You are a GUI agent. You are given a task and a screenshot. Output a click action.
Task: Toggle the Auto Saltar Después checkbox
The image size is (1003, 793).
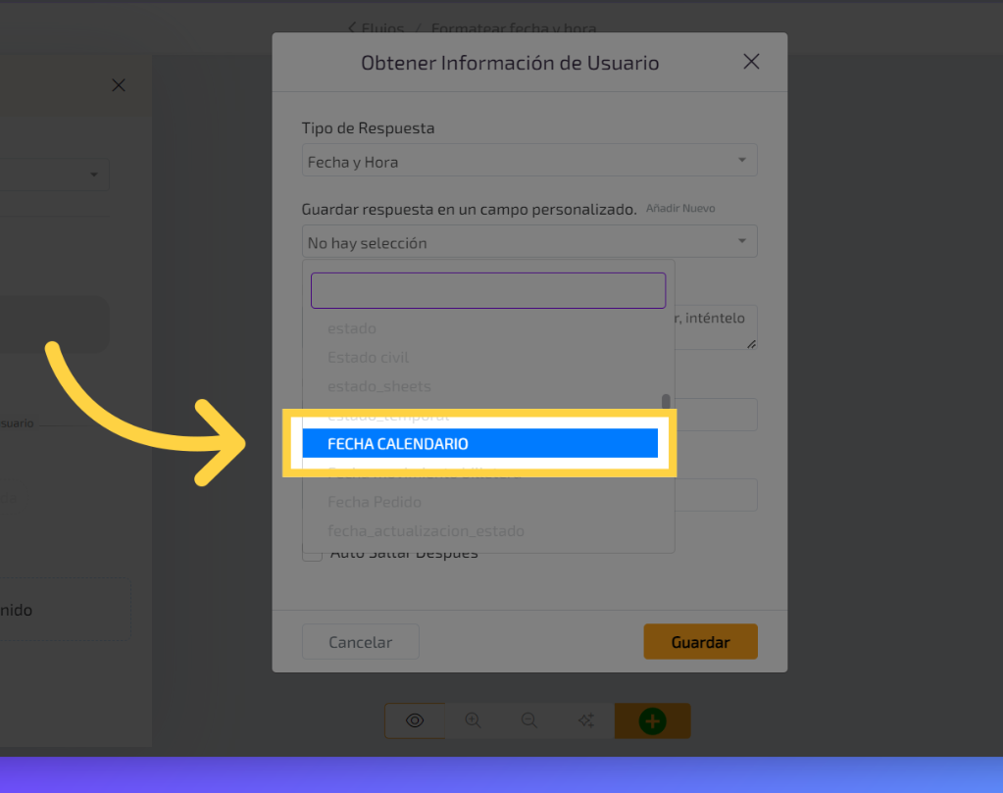(x=312, y=553)
